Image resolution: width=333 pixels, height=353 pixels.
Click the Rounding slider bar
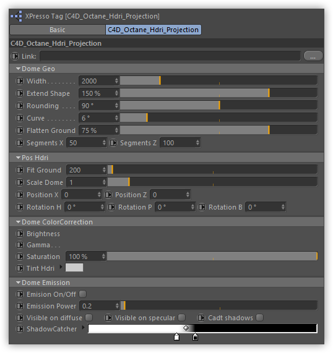[x=218, y=105]
